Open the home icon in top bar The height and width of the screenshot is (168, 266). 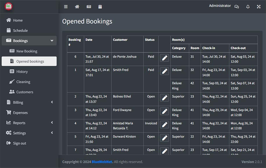pyautogui.click(x=77, y=7)
